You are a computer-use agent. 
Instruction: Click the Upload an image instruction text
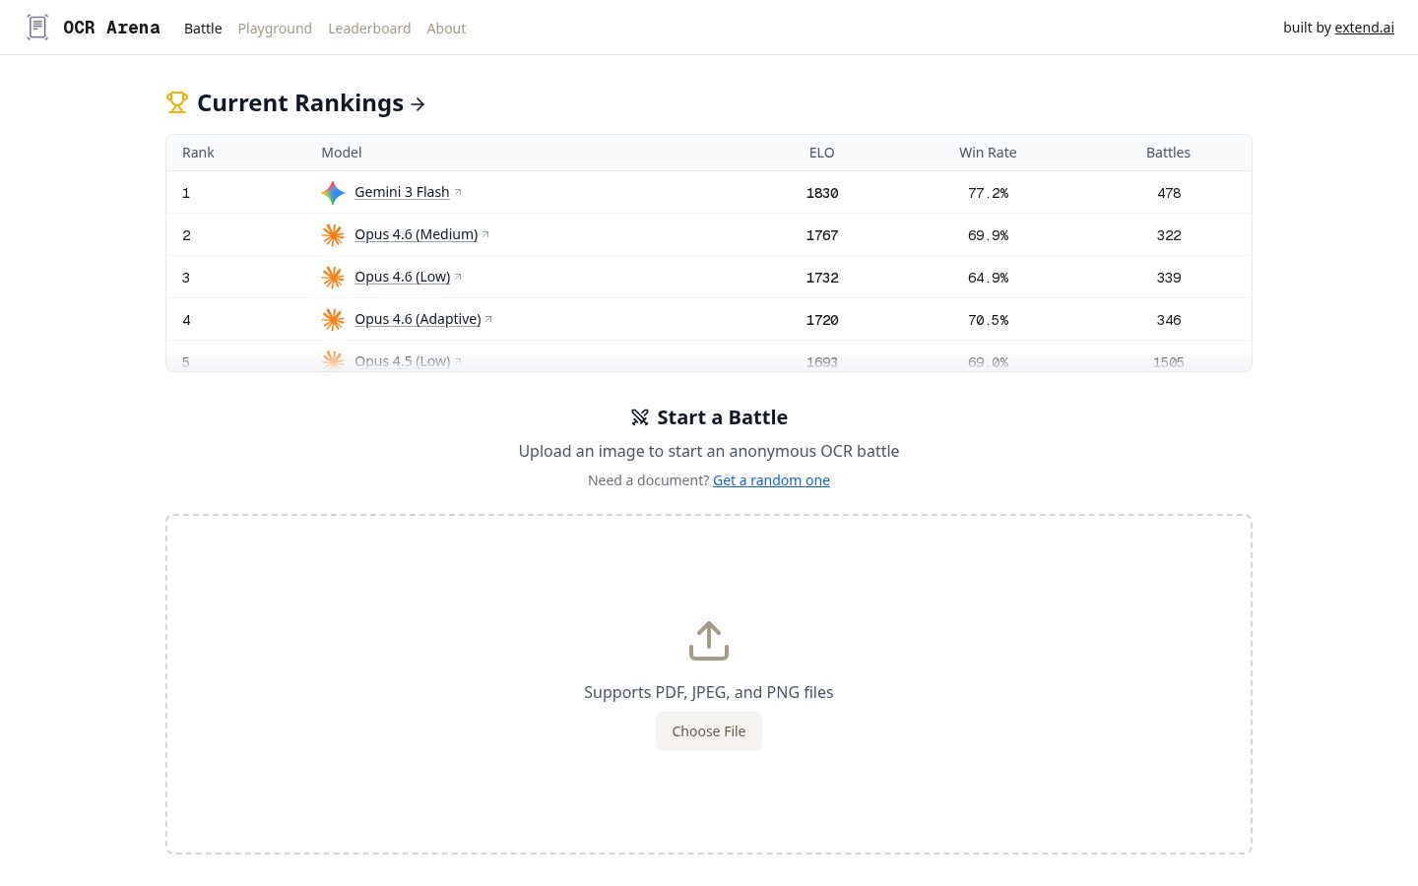[709, 451]
